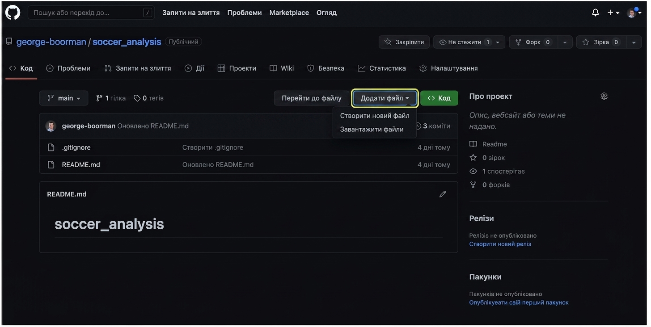Star the repository with Зірка button
Viewport: 651px width, 327px height.
(601, 42)
